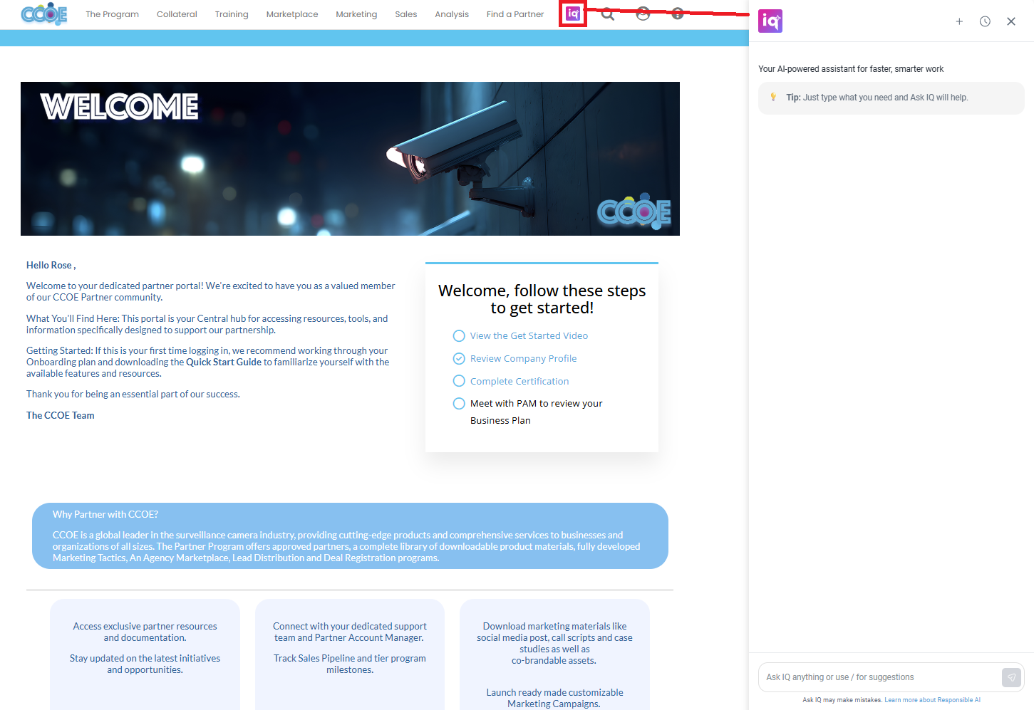Click the CCOE logo in header
This screenshot has width=1034, height=710.
44,14
